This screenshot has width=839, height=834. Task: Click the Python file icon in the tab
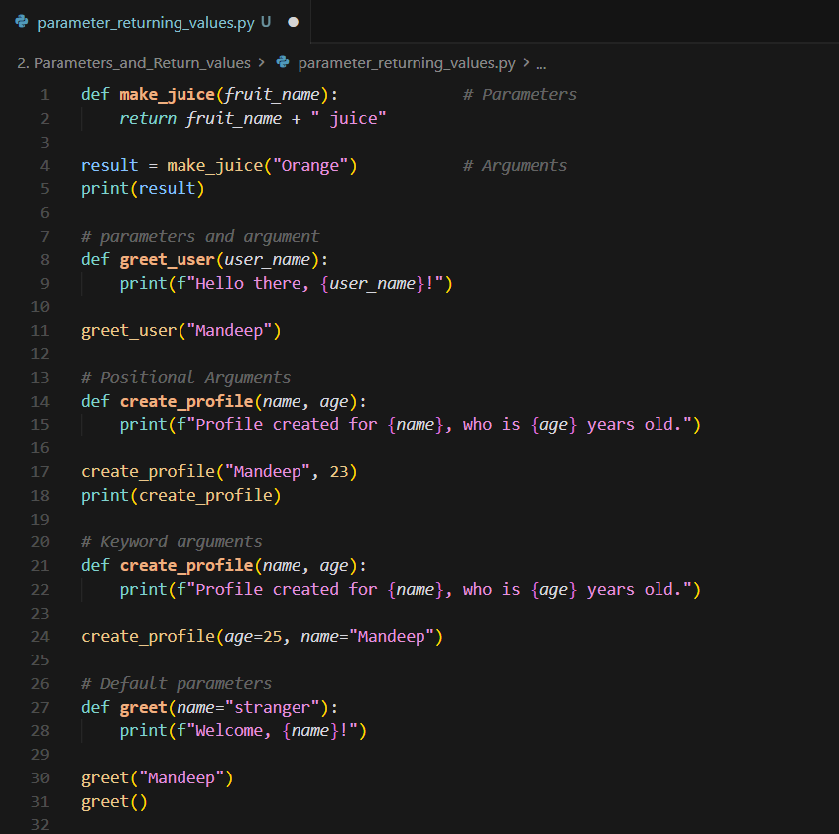point(22,22)
